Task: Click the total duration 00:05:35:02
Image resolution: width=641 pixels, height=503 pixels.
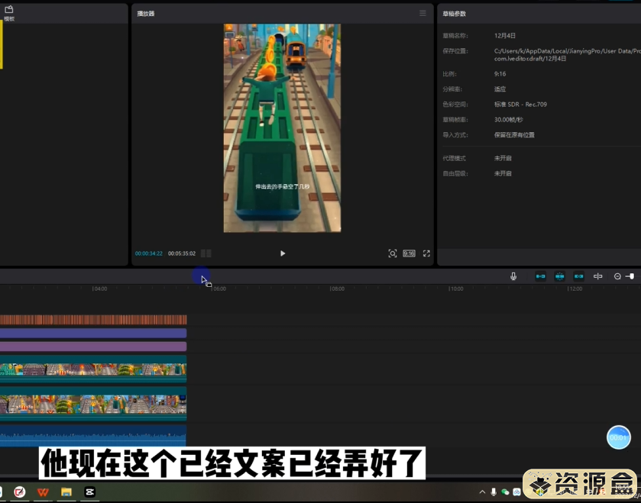Action: pyautogui.click(x=182, y=253)
